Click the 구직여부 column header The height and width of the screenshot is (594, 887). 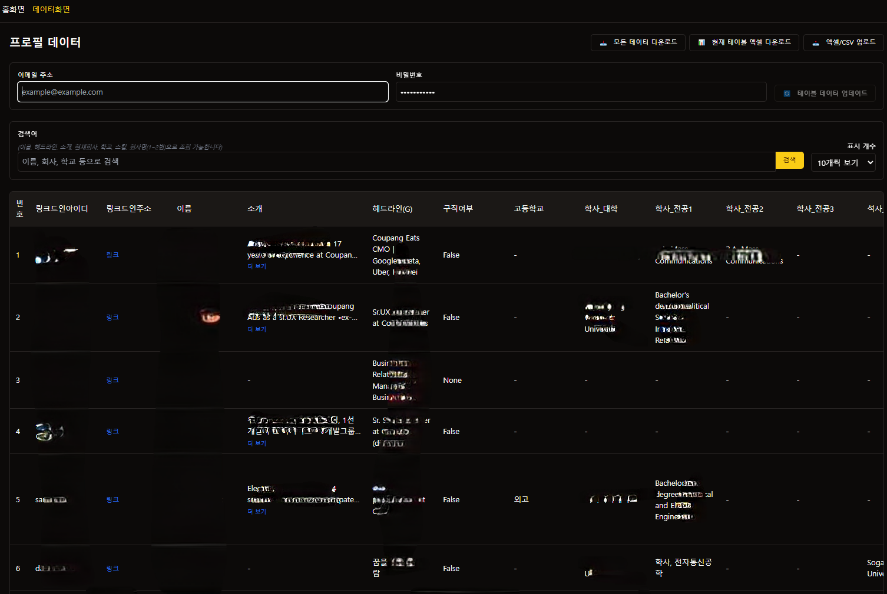[458, 209]
